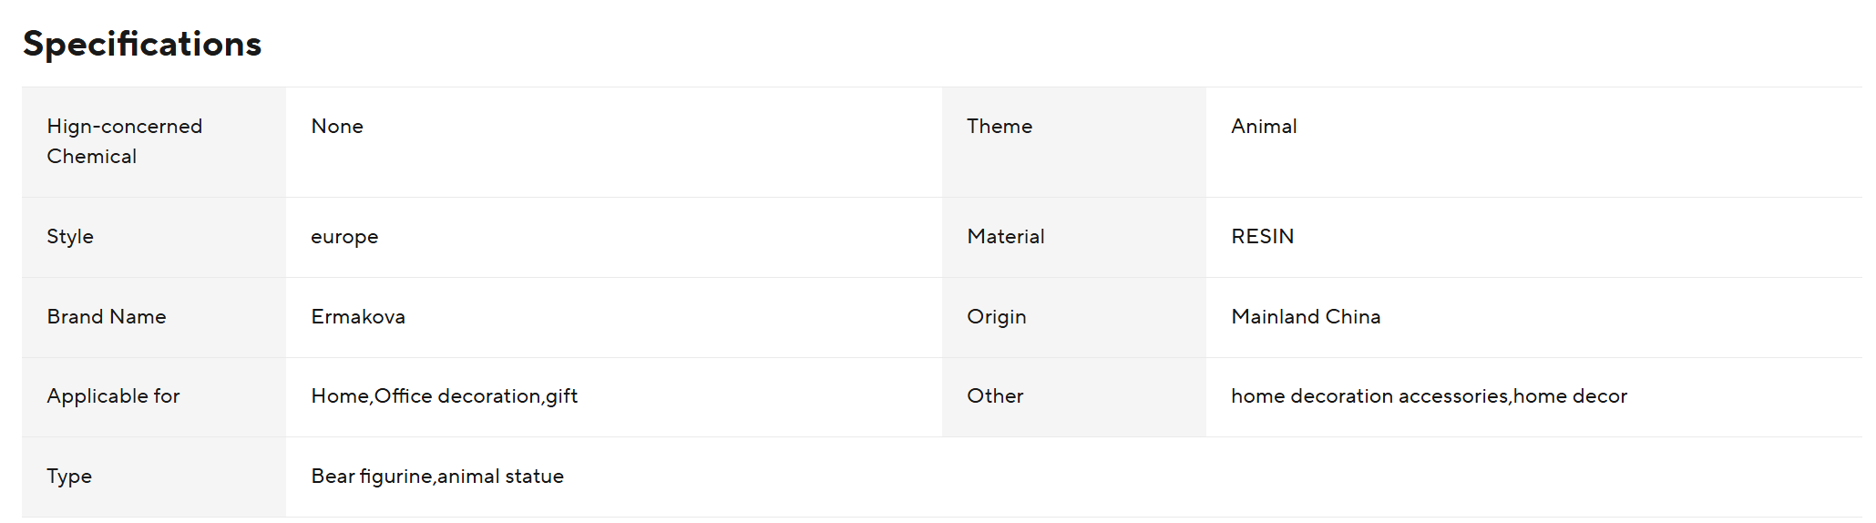Select the Applicable for label

[113, 396]
